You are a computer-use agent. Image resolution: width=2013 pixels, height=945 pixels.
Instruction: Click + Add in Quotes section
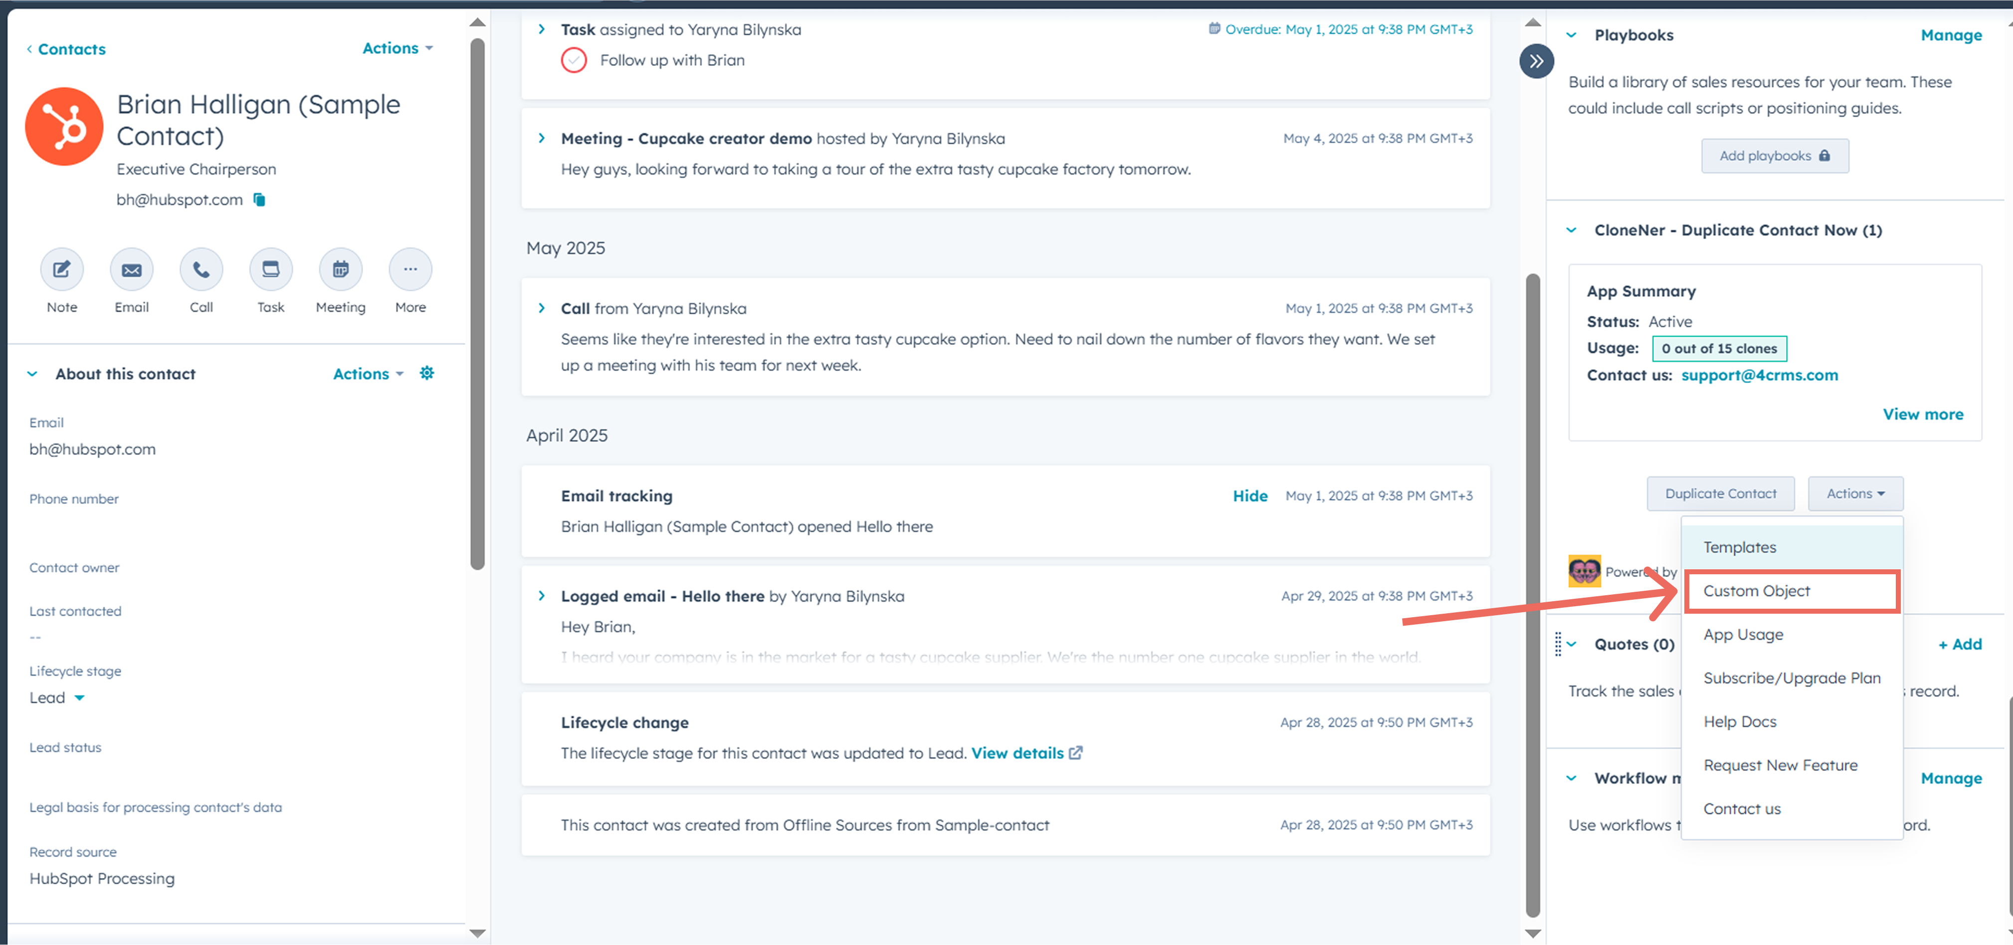tap(1960, 644)
